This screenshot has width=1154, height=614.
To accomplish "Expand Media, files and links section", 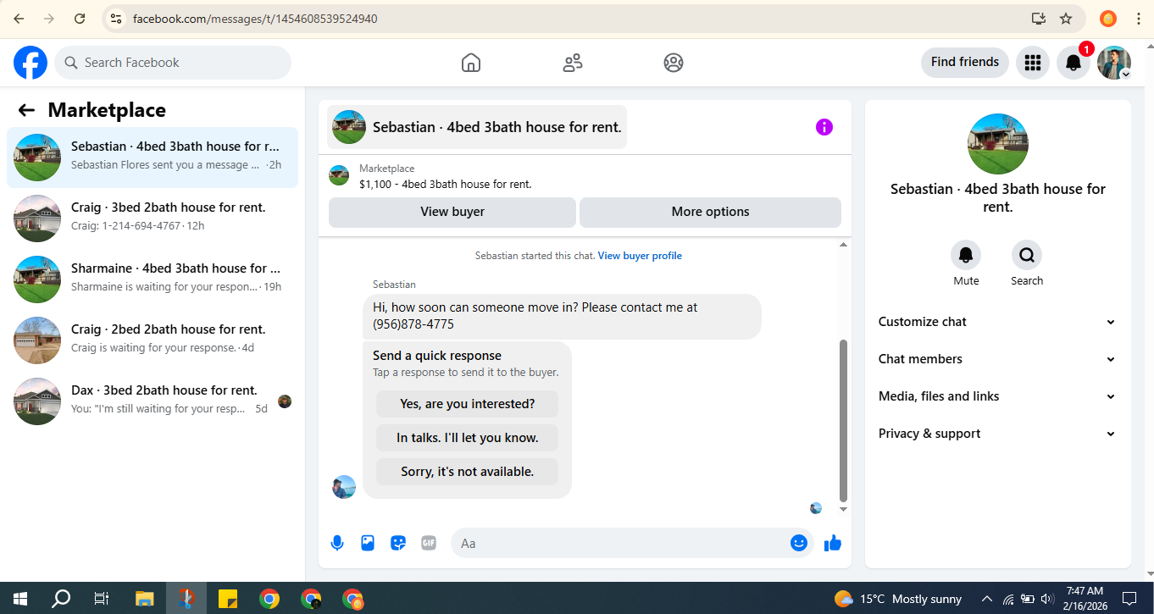I will [997, 396].
